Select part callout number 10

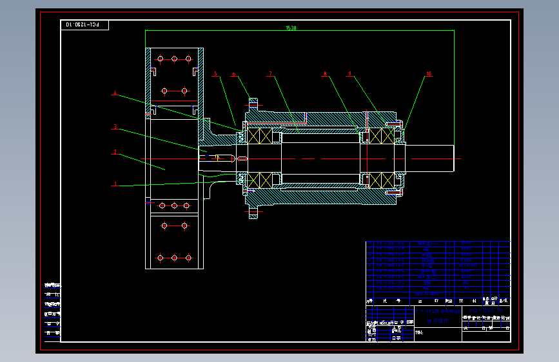click(429, 74)
